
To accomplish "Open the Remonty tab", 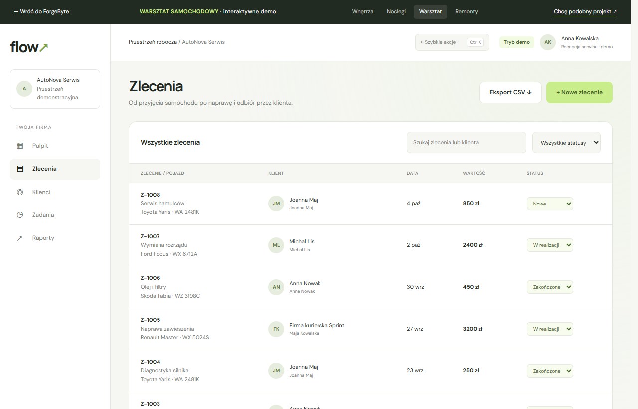I will click(467, 11).
